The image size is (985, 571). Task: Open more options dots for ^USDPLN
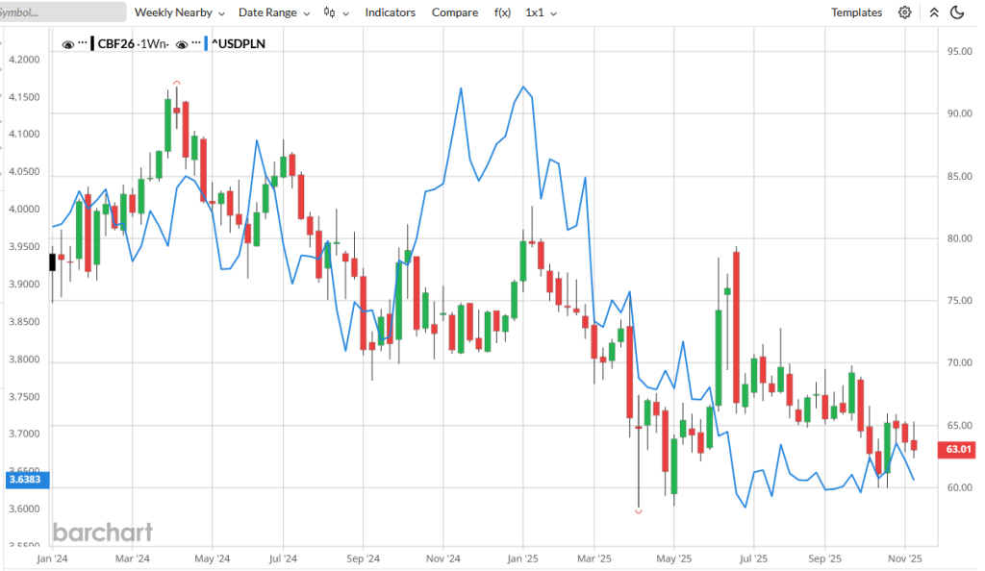pos(196,43)
